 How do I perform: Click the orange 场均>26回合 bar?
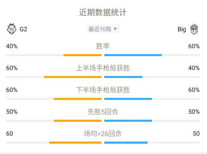point(75,142)
